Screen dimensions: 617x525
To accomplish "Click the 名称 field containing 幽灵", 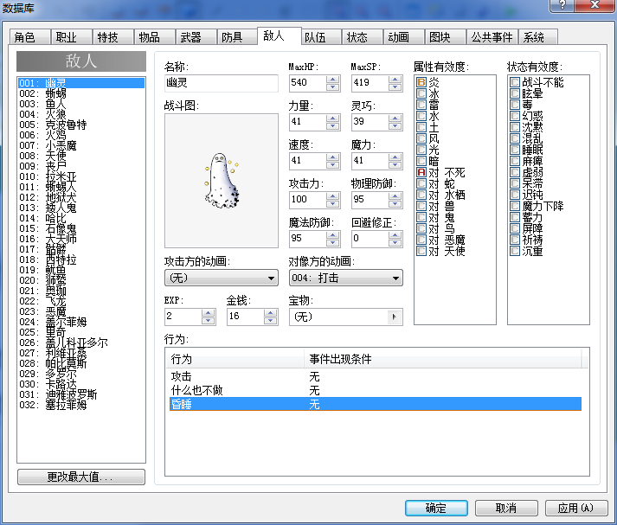I will (222, 83).
